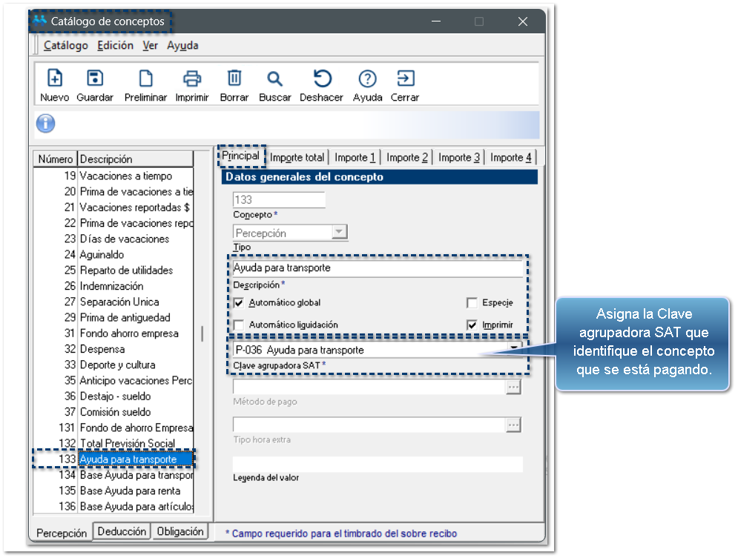The image size is (738, 558).
Task: Save the concept with Guardar icon
Action: 95,79
